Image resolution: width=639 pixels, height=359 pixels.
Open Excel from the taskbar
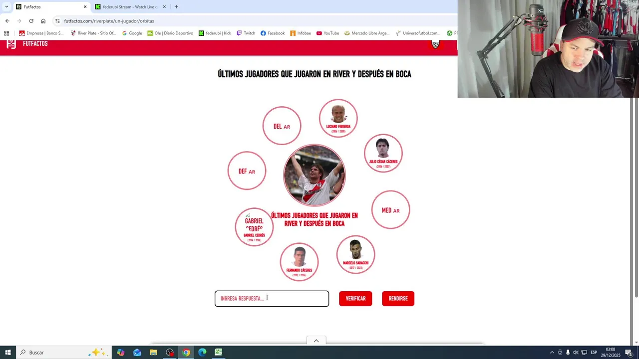[218, 353]
